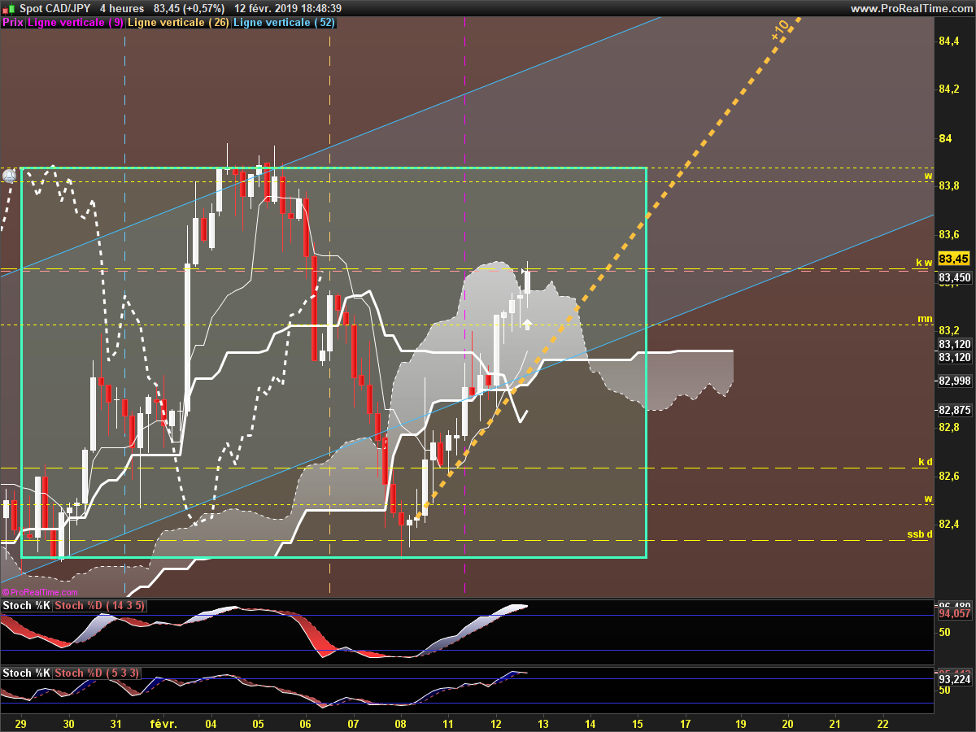Click the 'ssb d' level label
This screenshot has height=732, width=976.
tap(920, 534)
